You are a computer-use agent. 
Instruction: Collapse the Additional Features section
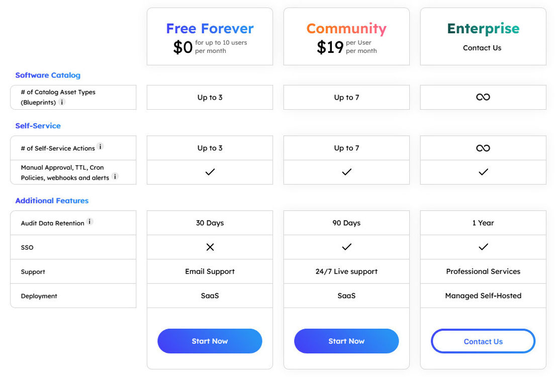[52, 200]
